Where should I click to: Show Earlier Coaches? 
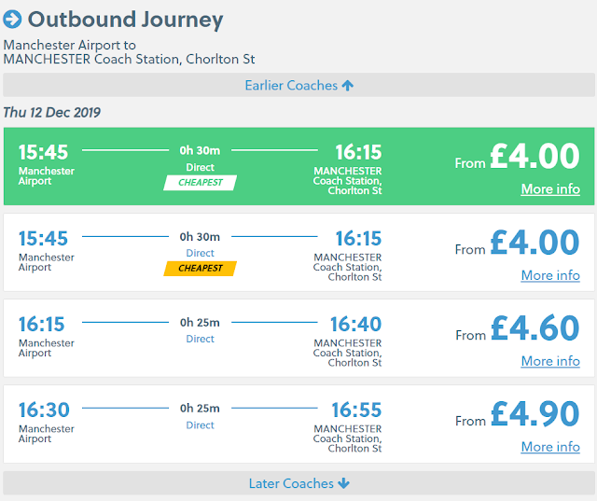point(291,86)
